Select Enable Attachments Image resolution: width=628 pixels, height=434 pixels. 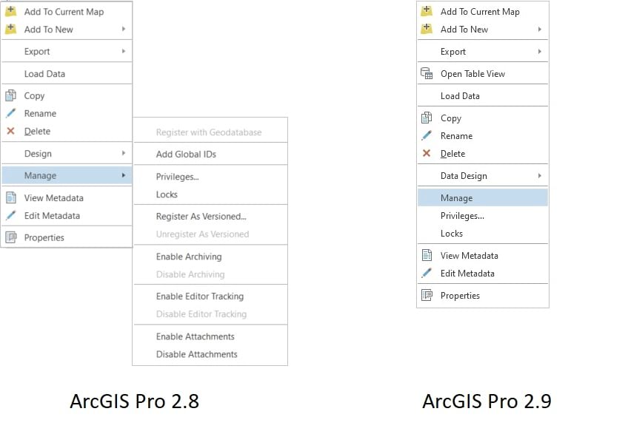(x=195, y=336)
